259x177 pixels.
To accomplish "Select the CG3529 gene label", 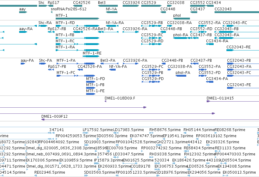I will (149, 3).
